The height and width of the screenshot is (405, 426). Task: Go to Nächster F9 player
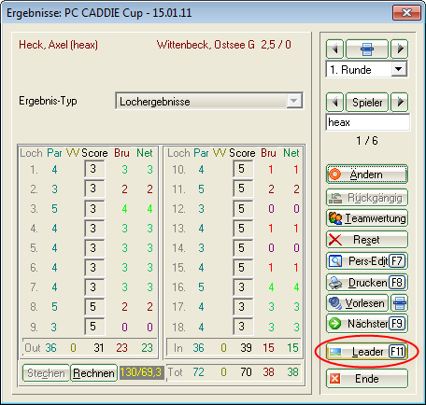coord(367,324)
